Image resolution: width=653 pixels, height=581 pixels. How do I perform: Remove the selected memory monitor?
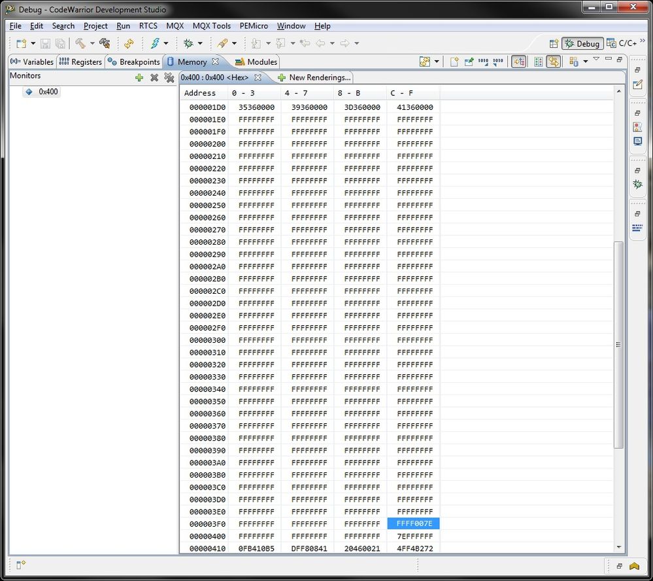coord(154,77)
